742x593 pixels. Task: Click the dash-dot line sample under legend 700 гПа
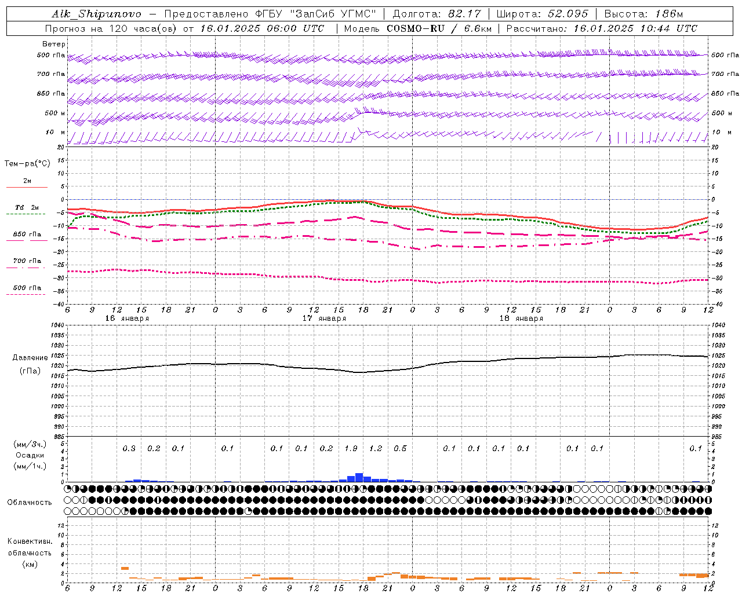click(26, 268)
